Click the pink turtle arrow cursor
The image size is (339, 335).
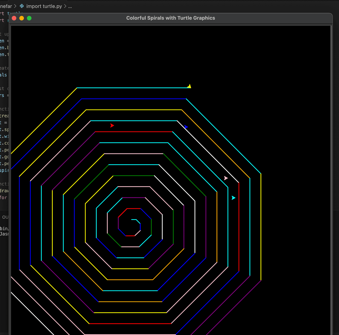coord(226,178)
